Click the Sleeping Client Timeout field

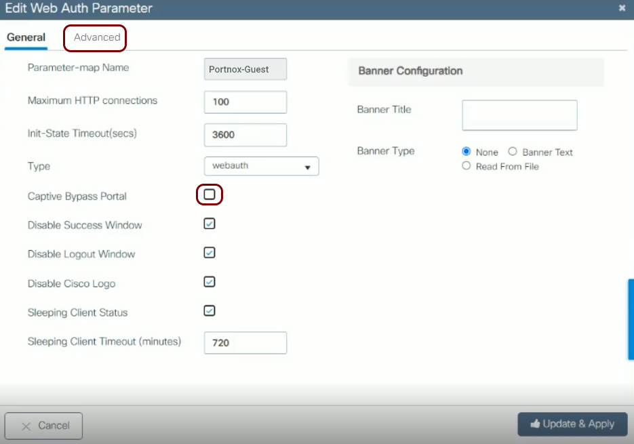(x=245, y=342)
